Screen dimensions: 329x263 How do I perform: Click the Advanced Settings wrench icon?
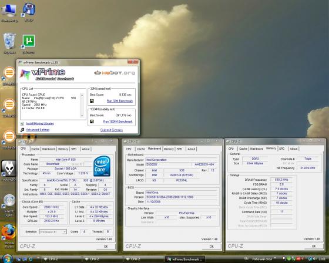22,130
